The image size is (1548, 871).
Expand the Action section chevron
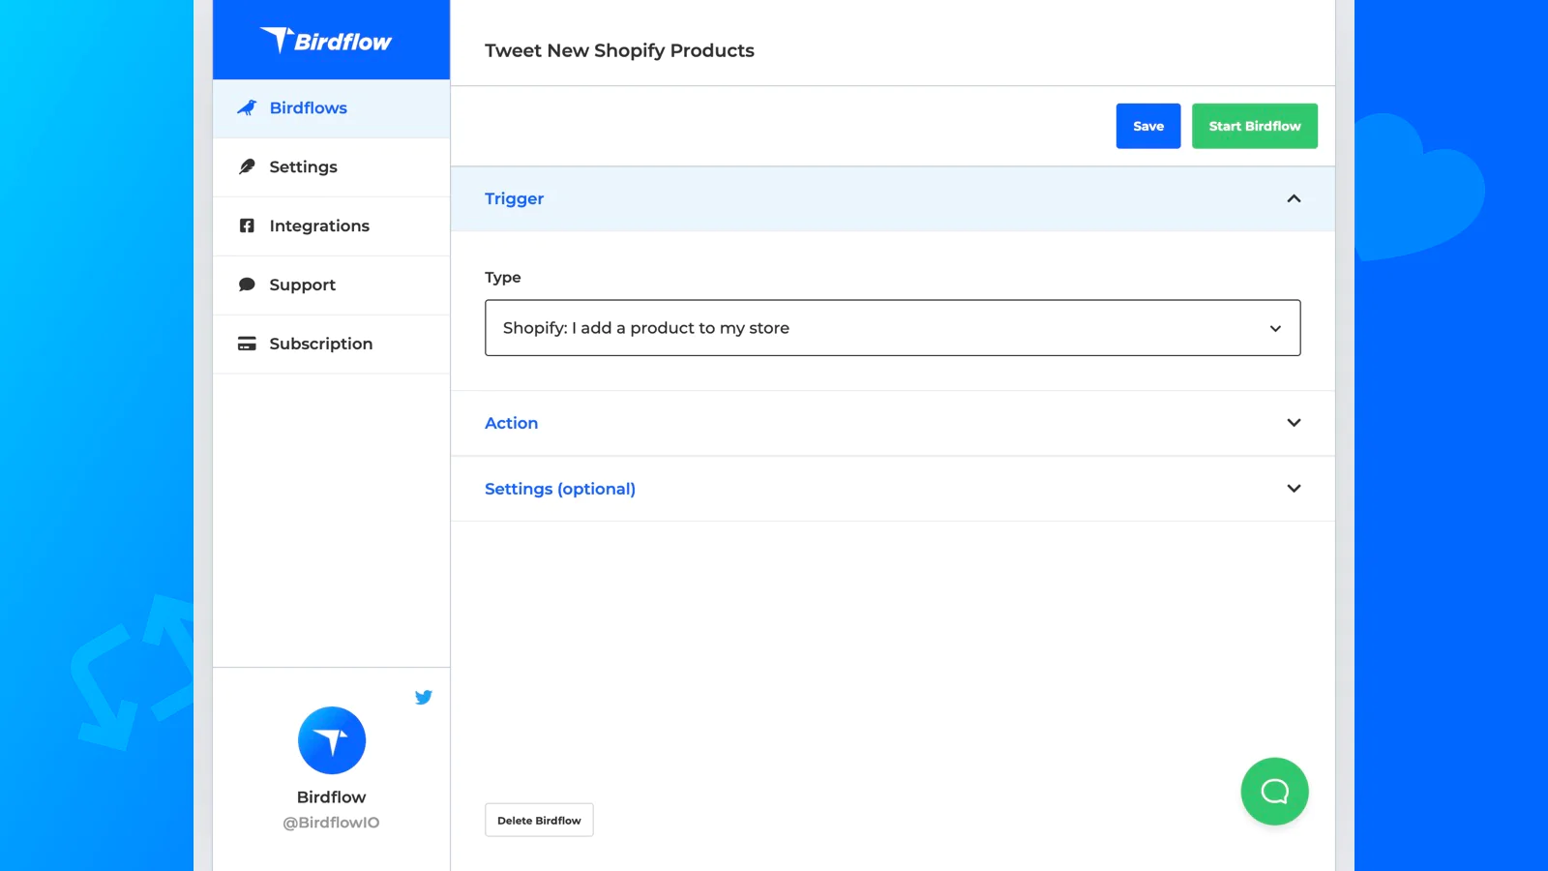(1294, 423)
